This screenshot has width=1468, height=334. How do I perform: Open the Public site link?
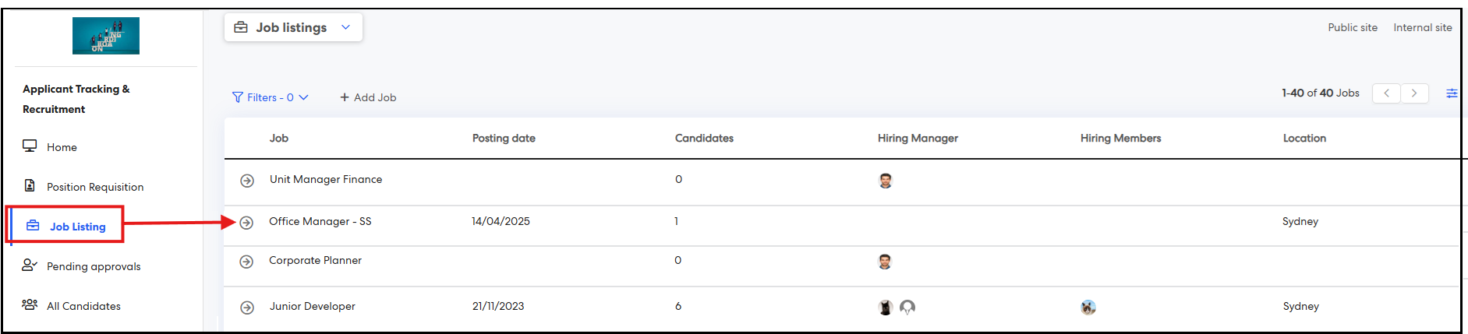pyautogui.click(x=1353, y=27)
